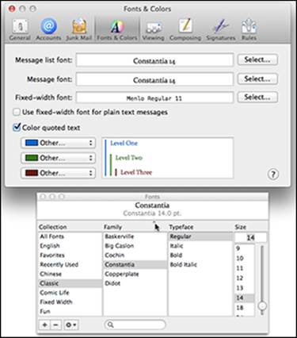Open the General preferences pane

pos(20,29)
